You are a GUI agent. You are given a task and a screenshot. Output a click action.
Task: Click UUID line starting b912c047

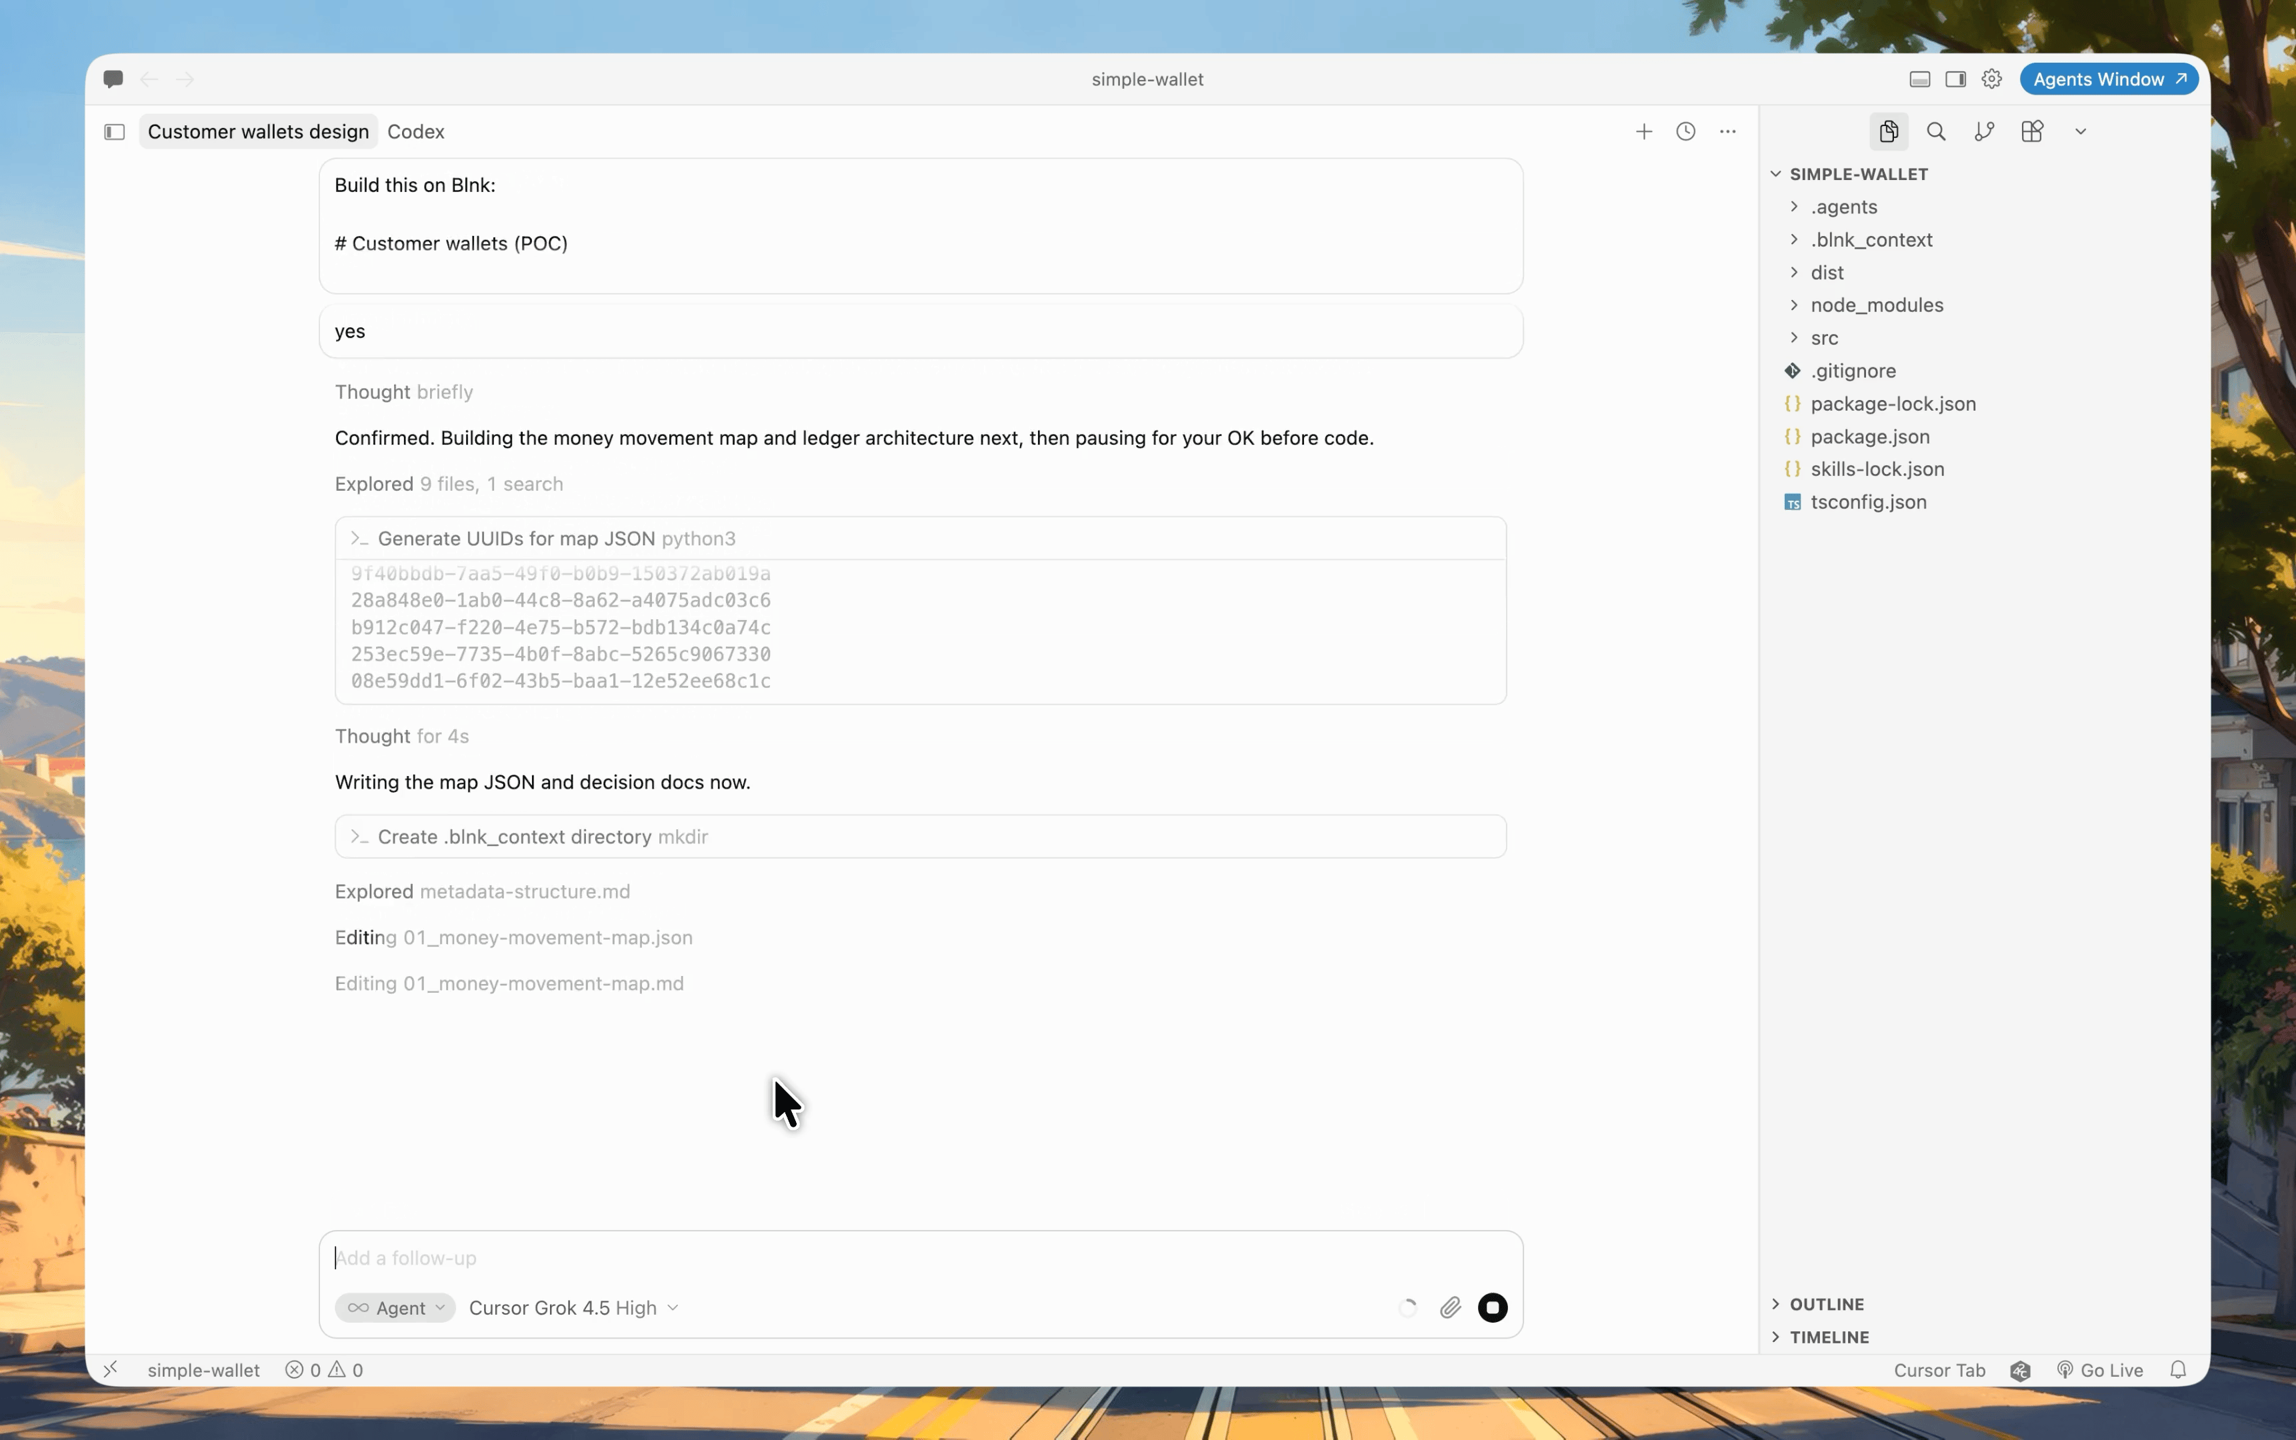[x=561, y=627]
